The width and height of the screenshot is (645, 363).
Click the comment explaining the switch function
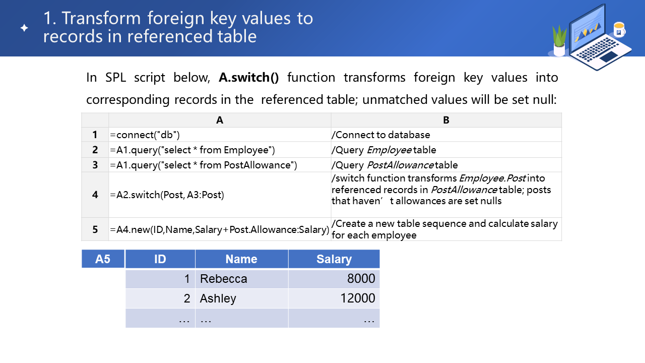[x=446, y=195]
